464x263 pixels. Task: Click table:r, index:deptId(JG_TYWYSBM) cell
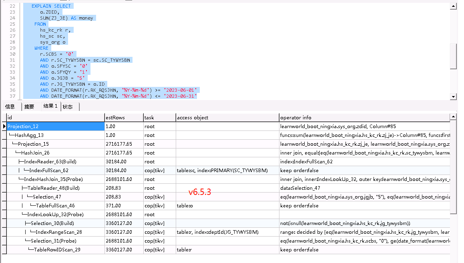point(227,232)
